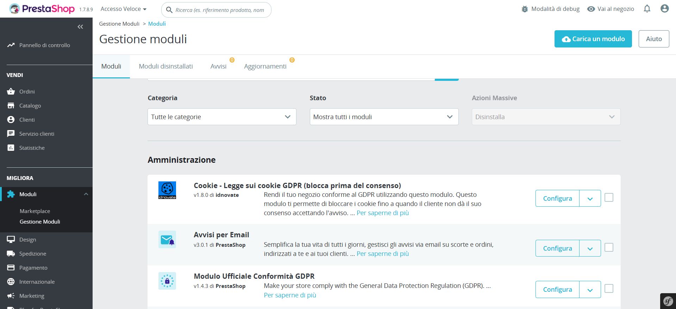This screenshot has width=676, height=309.
Task: Click the Symfony profiler toolbar icon
Action: 668,301
